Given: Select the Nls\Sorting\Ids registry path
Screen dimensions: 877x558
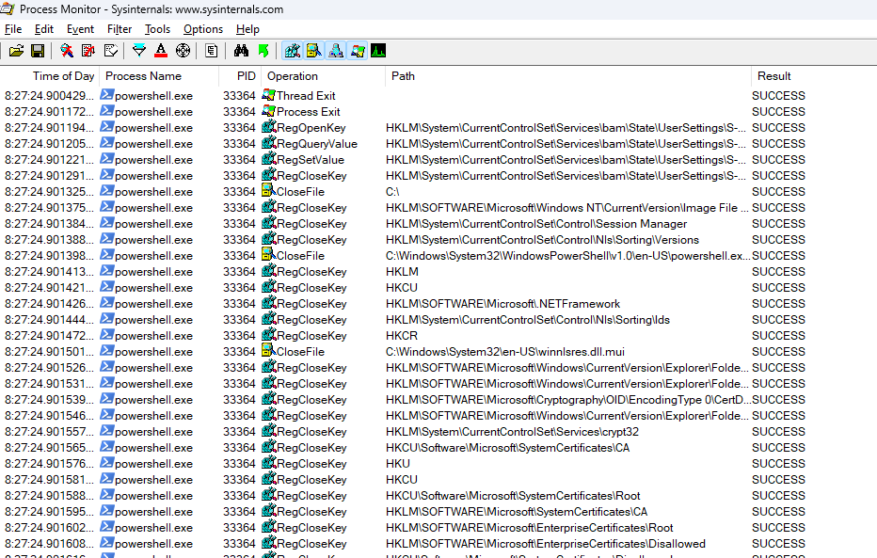Looking at the screenshot, I should (528, 320).
